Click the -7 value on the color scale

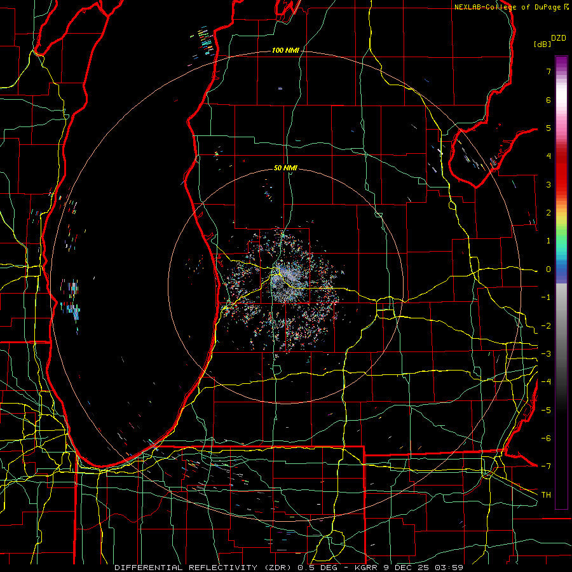[x=546, y=466]
